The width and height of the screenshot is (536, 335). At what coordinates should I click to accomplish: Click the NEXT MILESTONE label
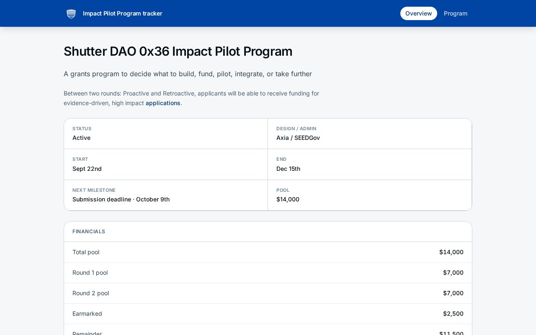click(x=94, y=190)
